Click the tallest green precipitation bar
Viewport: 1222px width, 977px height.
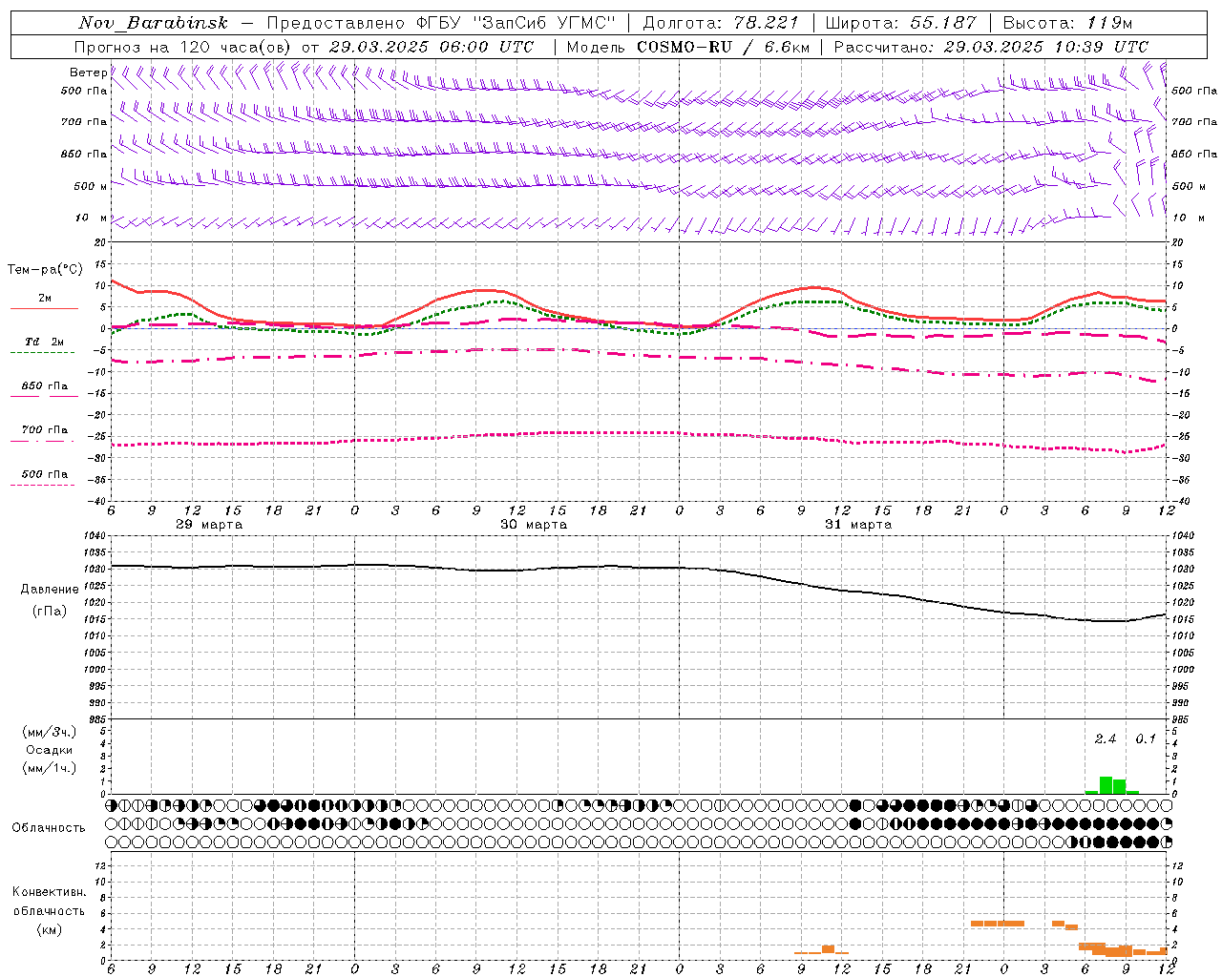[1106, 785]
